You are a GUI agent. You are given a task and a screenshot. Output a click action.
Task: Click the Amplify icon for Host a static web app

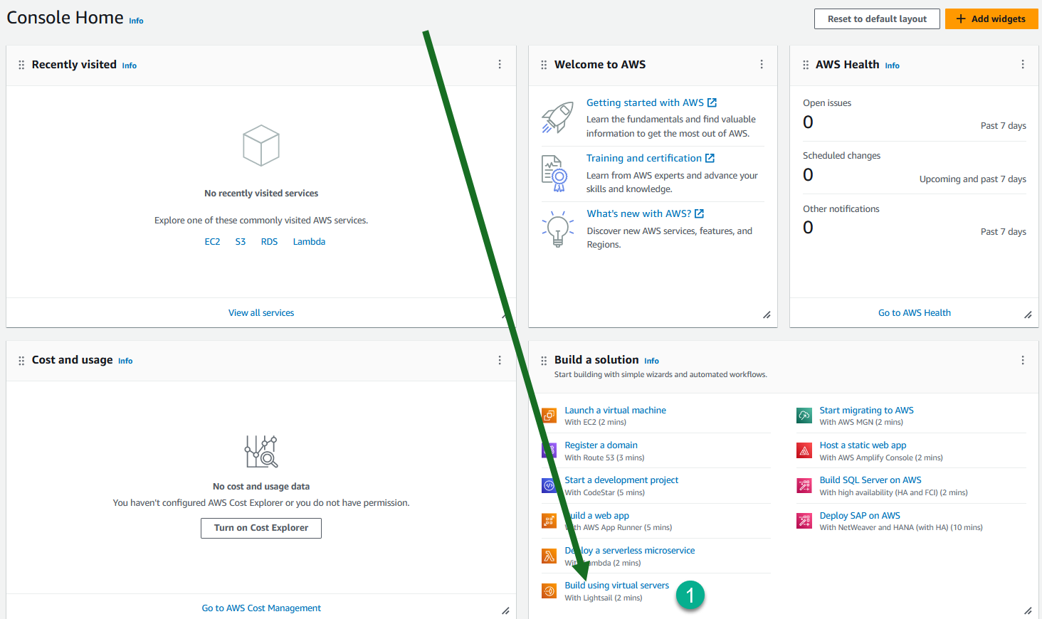[804, 450]
